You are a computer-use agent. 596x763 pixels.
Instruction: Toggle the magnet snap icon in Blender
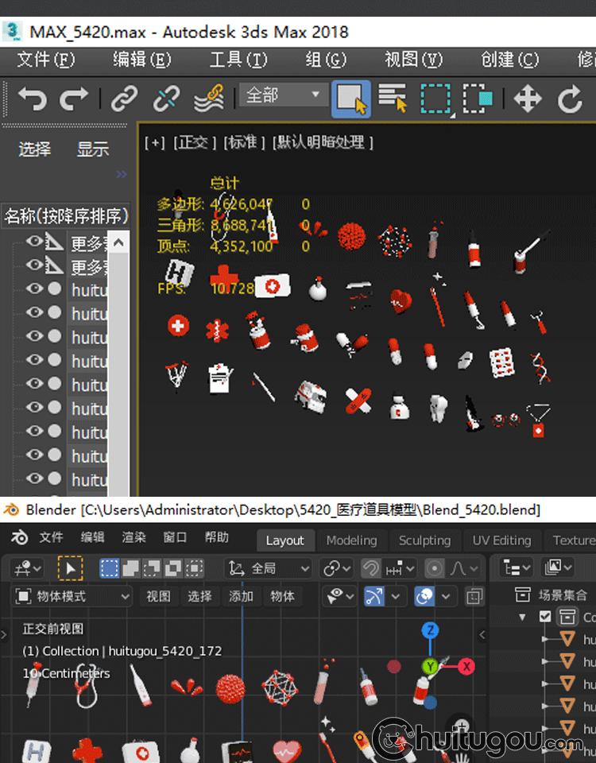[x=370, y=568]
